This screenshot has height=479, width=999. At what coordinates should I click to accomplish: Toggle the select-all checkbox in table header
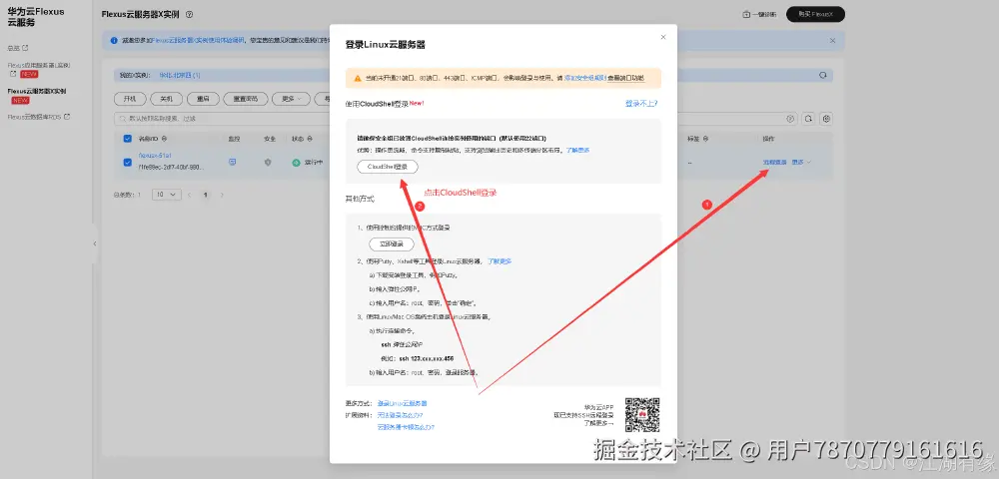click(128, 139)
